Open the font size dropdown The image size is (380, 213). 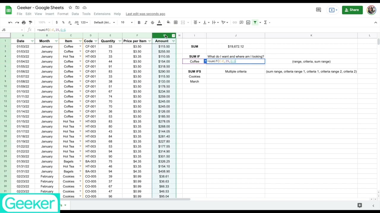[127, 22]
